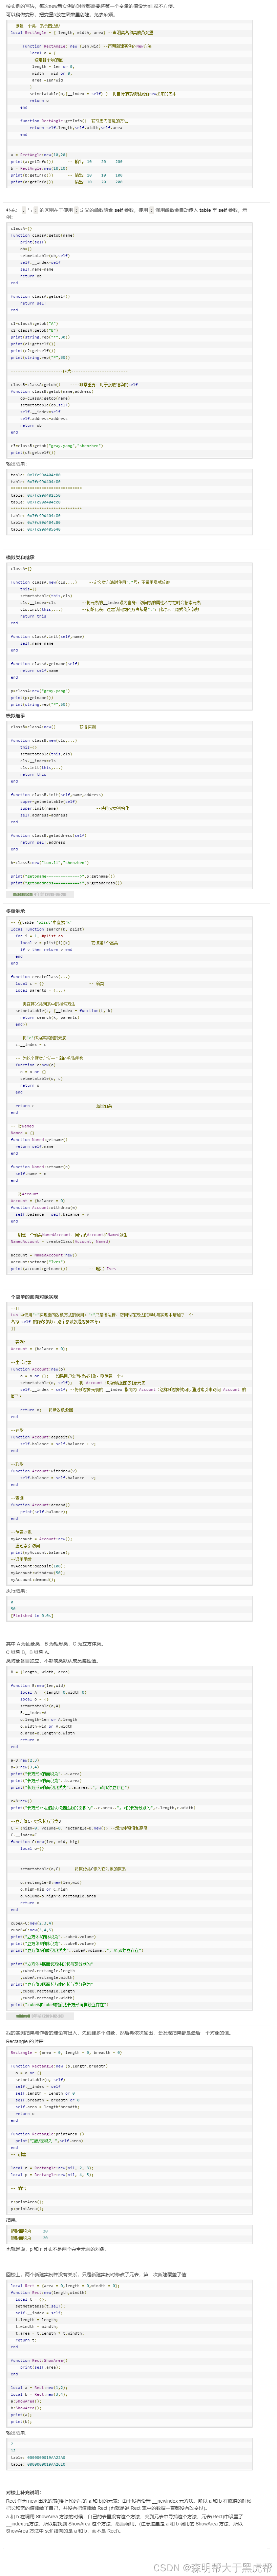Click the section heading '多重继承'

click(16, 911)
